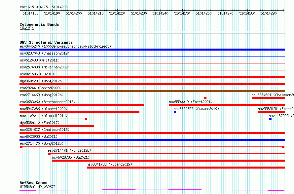This screenshot has width=294, height=194.
Task: Click the chr16:51014175..51014296 region label
Action: coord(44,7)
